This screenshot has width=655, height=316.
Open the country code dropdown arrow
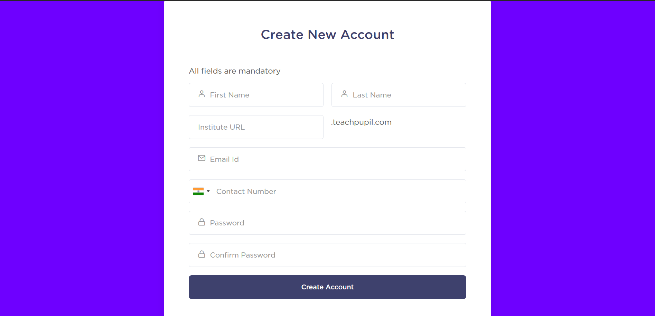click(208, 192)
